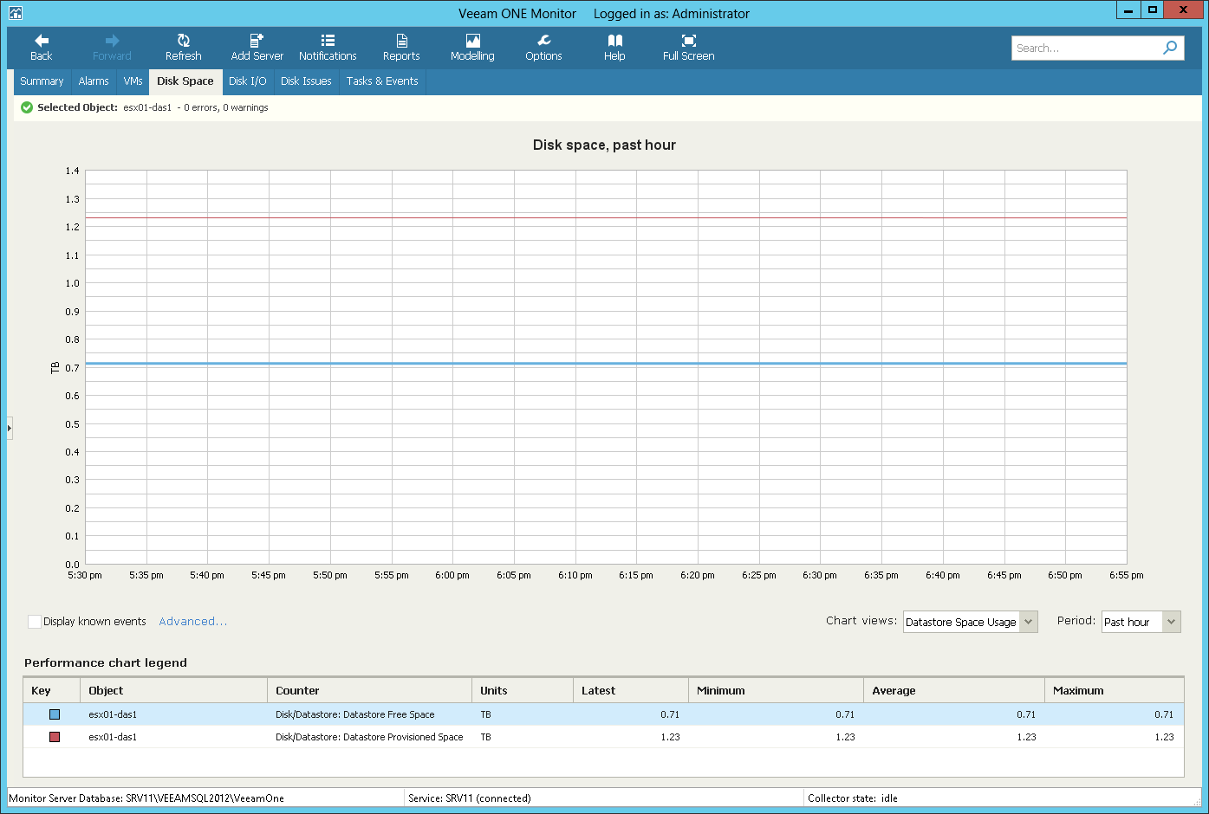Enable Display known events checkbox

point(35,622)
